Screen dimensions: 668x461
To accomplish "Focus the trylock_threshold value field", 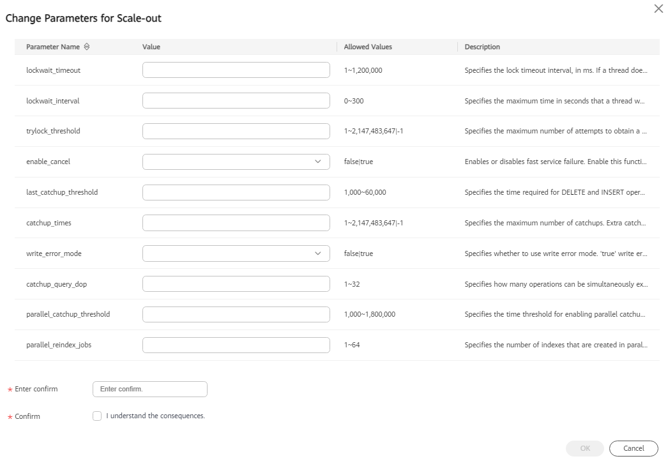I will pyautogui.click(x=236, y=132).
